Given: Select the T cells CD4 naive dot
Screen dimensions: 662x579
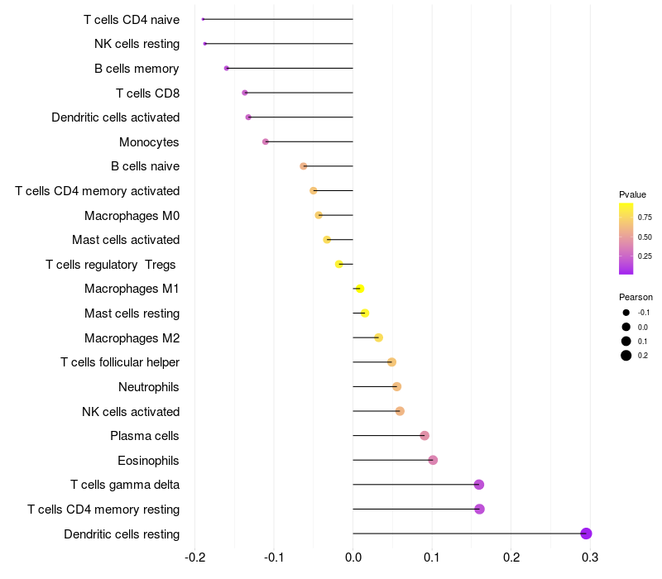Looking at the screenshot, I should [x=203, y=19].
